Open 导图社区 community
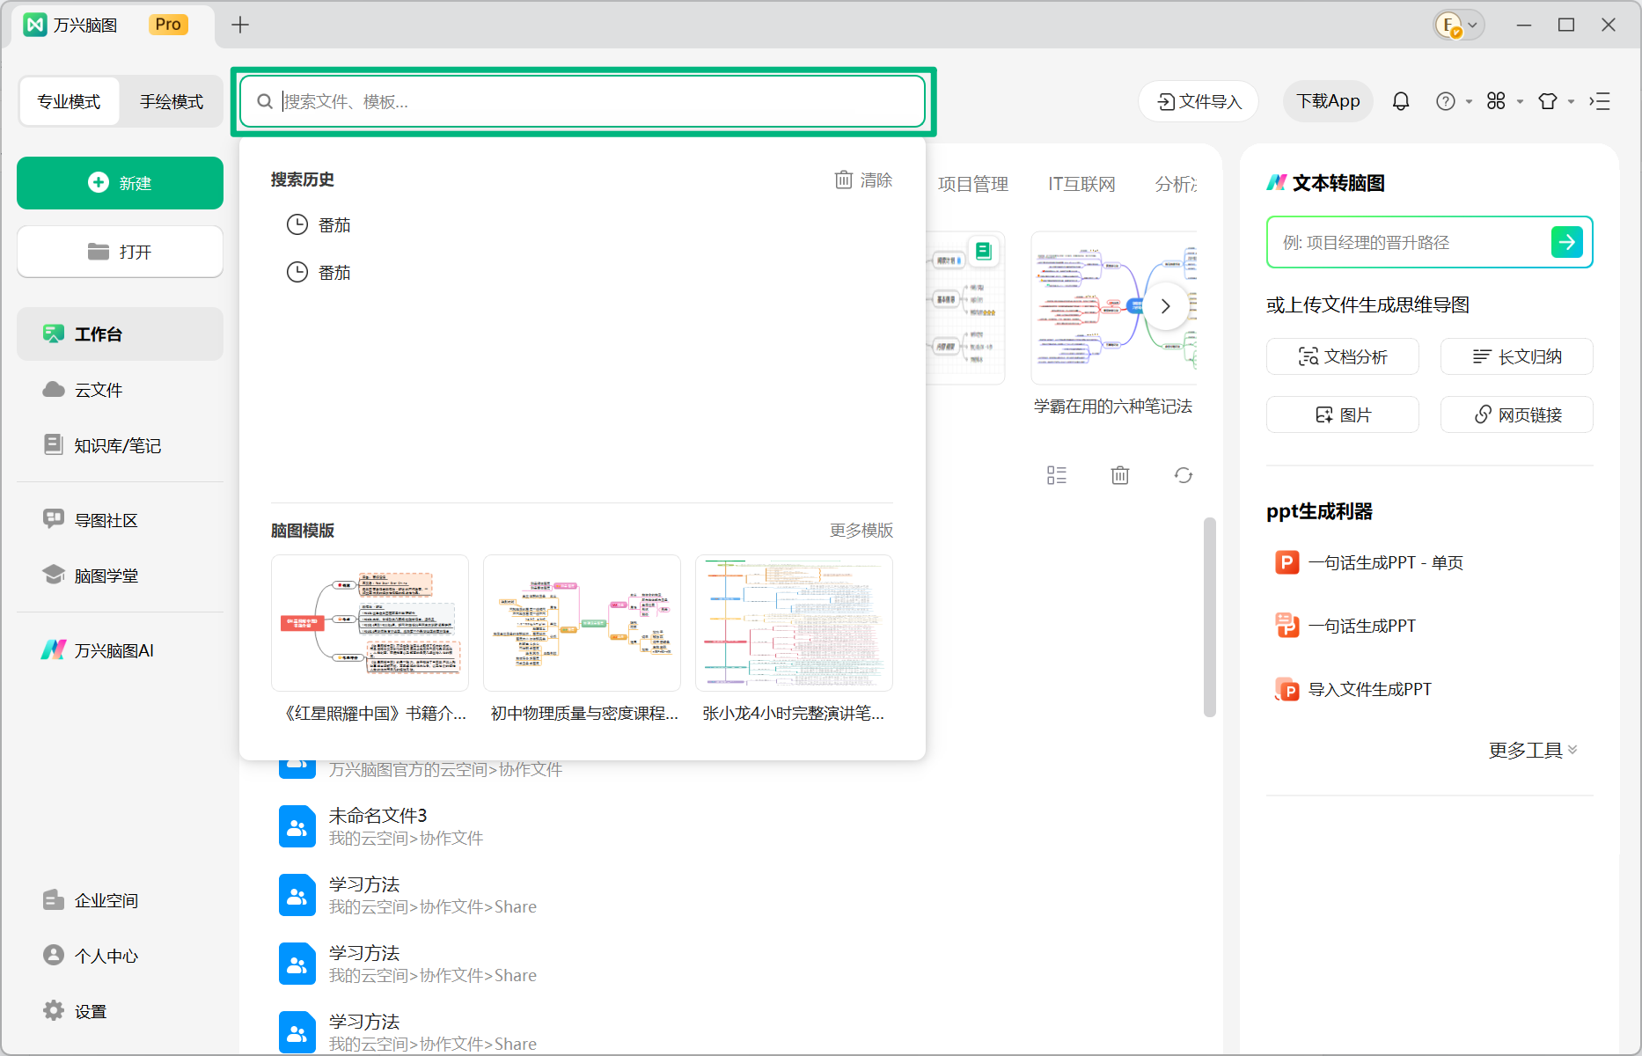 [x=91, y=520]
